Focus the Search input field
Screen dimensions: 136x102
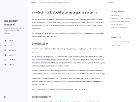point(116,3)
